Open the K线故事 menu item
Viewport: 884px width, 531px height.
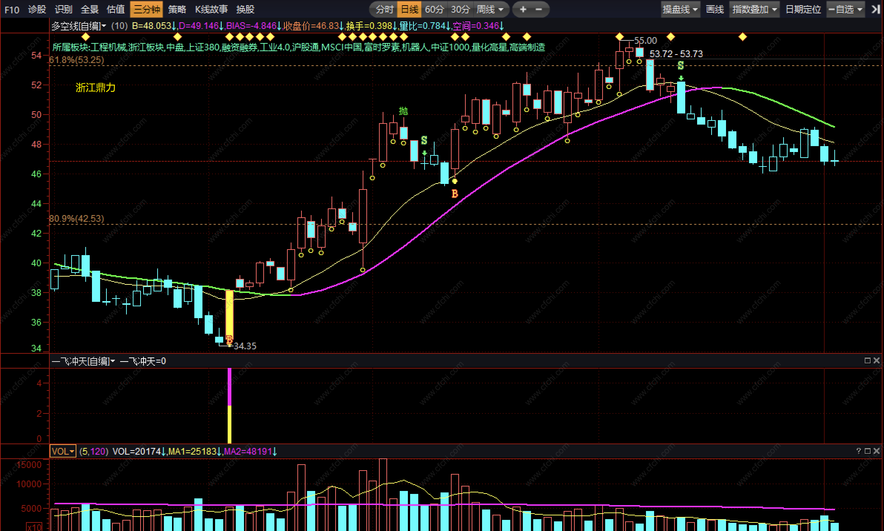[x=211, y=9]
